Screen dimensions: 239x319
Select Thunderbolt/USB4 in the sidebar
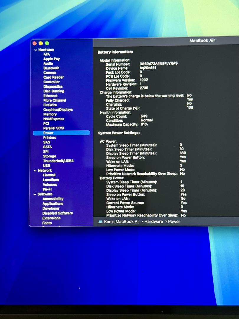58,161
